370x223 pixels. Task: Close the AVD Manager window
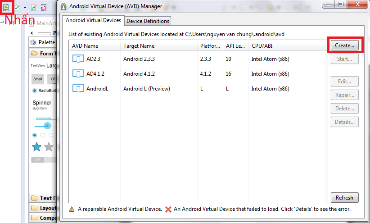(357, 4)
